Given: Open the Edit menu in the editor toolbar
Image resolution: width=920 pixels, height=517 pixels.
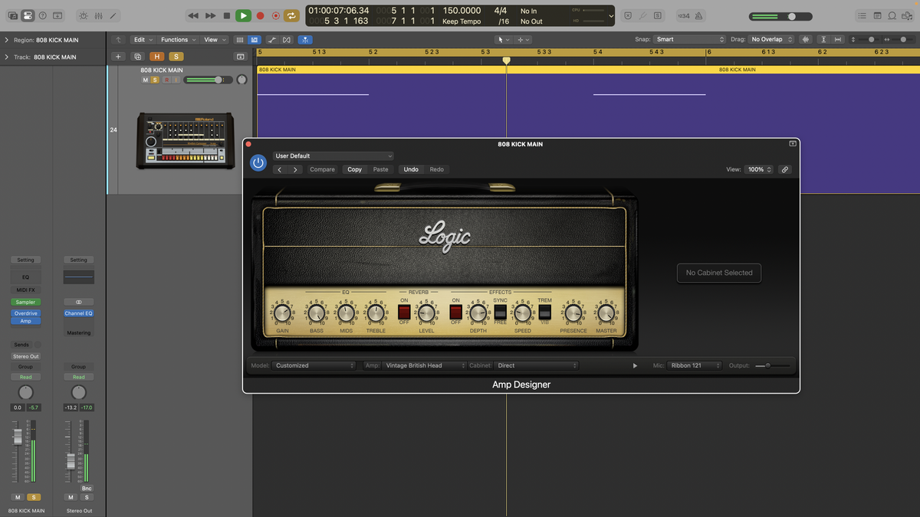Looking at the screenshot, I should (141, 39).
